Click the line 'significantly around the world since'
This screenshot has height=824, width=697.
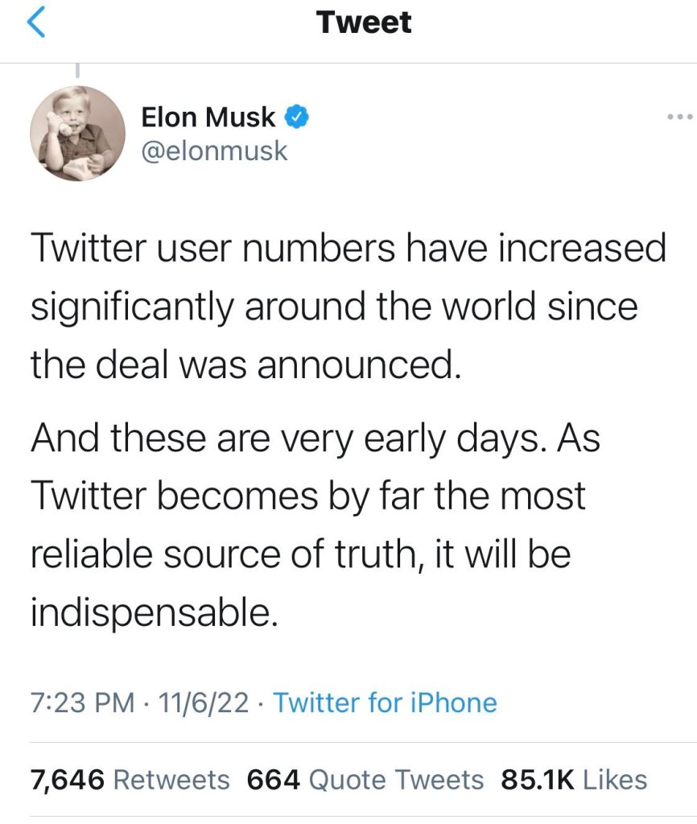(334, 307)
